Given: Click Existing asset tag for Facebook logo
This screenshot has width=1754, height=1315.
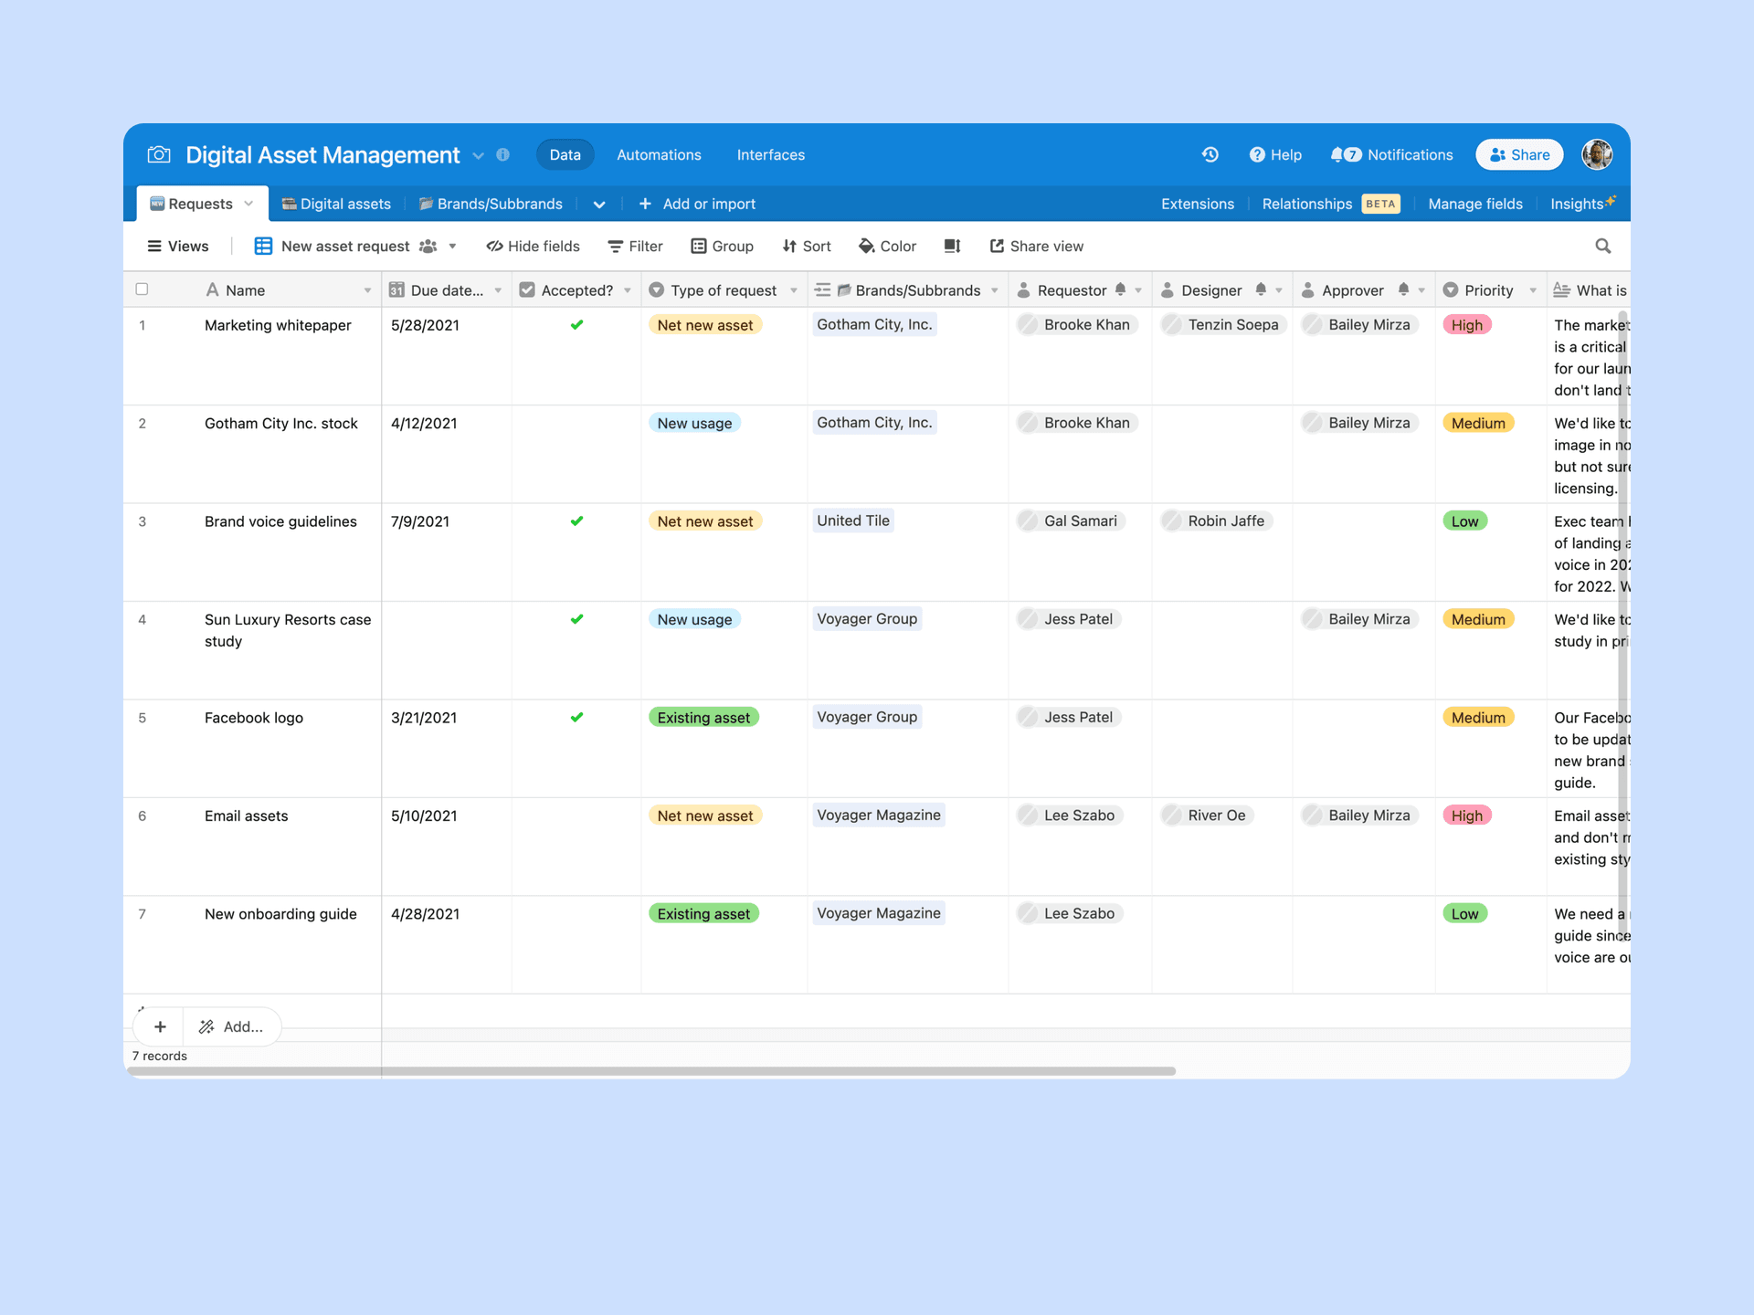Looking at the screenshot, I should pos(703,717).
